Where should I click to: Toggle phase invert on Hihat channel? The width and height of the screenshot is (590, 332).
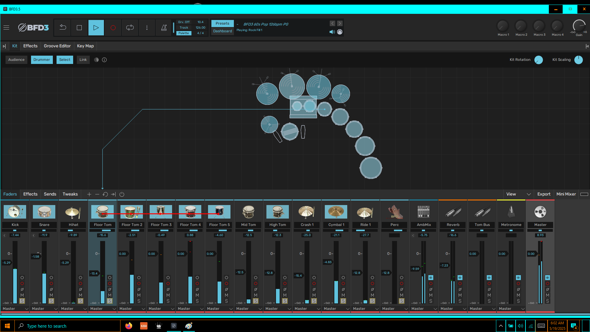[x=81, y=289]
